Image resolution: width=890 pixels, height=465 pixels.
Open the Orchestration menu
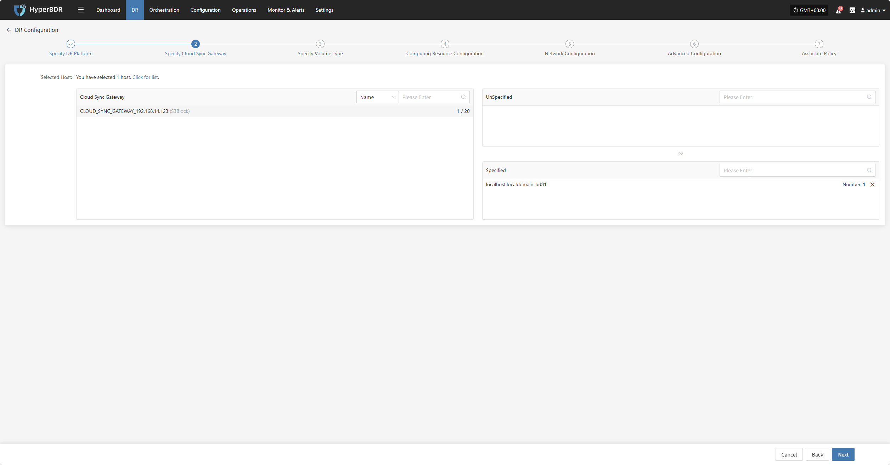pyautogui.click(x=164, y=10)
